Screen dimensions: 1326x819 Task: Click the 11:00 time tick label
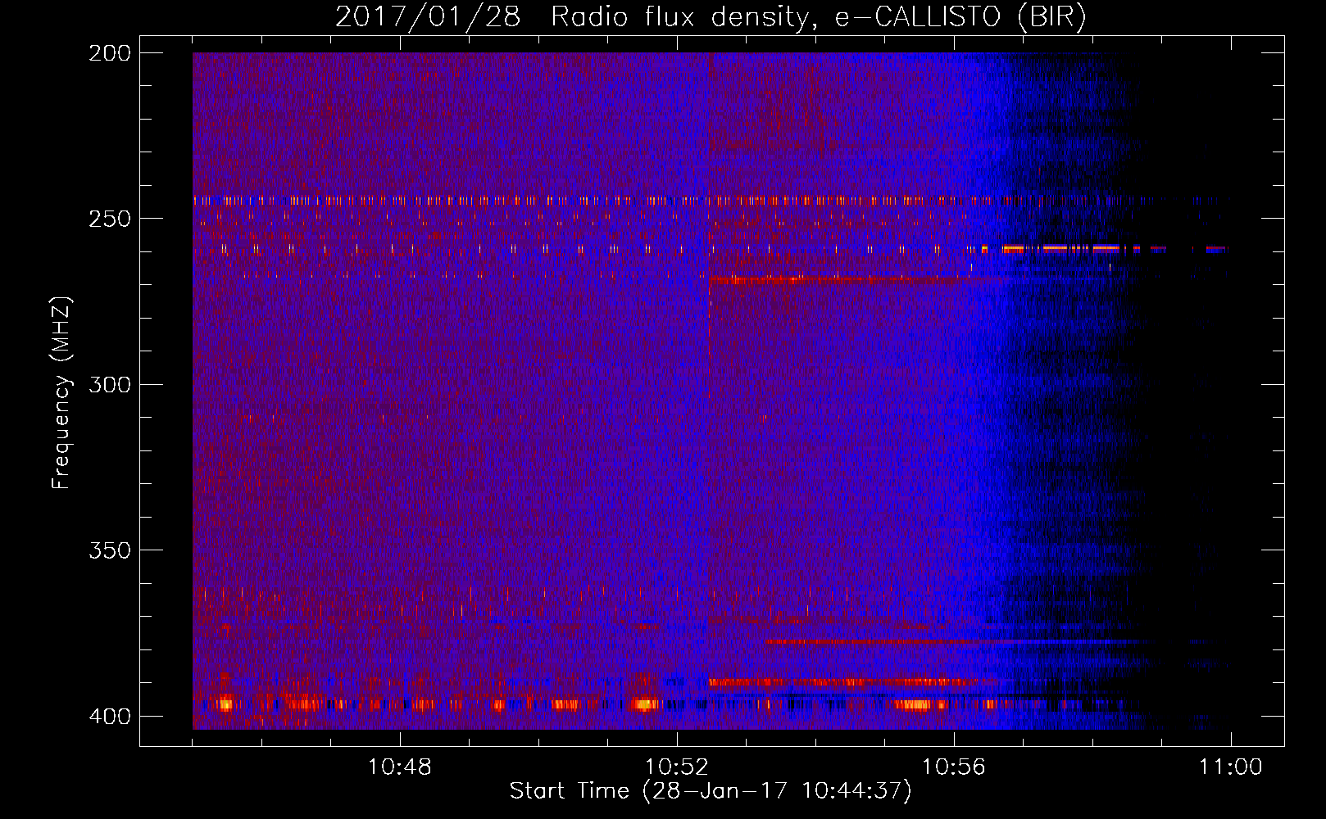coord(1231,767)
